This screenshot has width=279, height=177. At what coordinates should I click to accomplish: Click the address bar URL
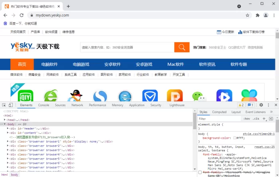point(52,15)
